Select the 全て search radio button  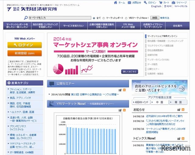(x=94, y=18)
